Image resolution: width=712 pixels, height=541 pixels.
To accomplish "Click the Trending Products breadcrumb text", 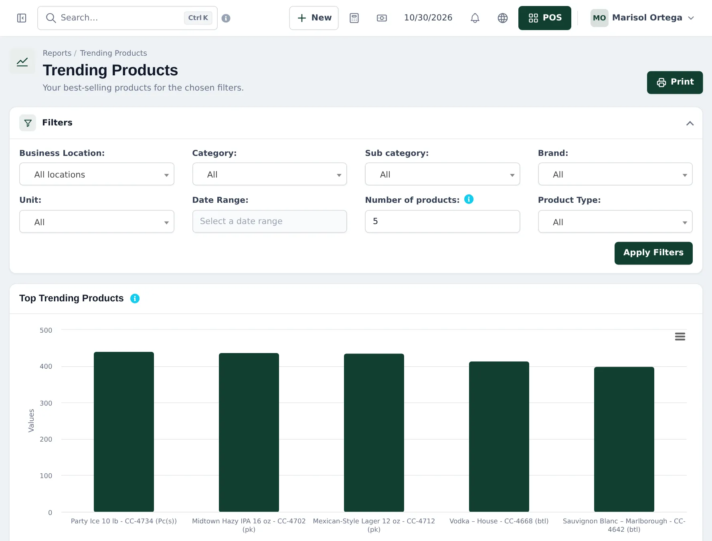I will tap(113, 53).
